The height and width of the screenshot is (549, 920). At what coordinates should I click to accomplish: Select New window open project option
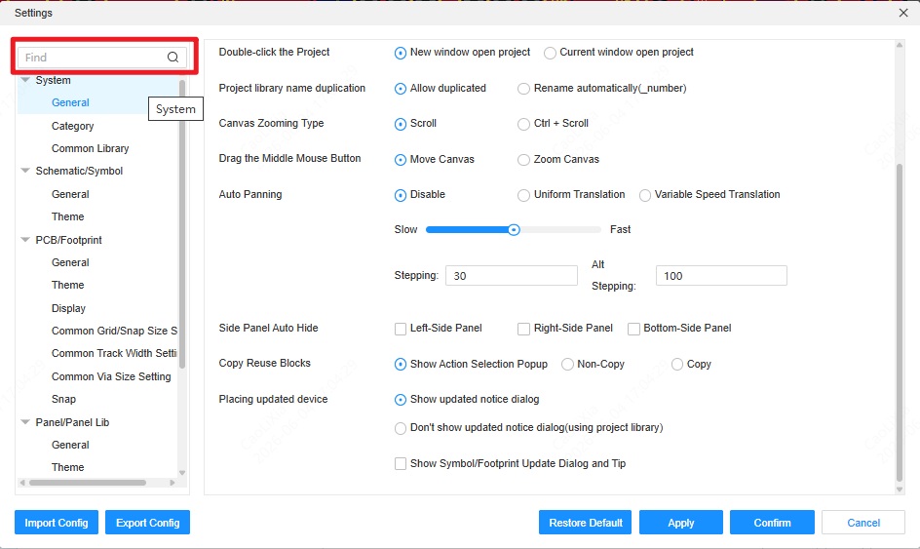click(x=401, y=53)
